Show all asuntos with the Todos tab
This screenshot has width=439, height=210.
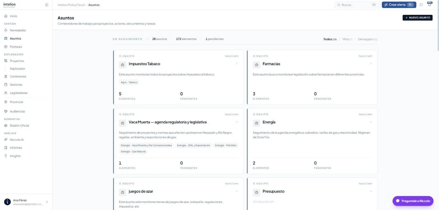[x=330, y=39]
